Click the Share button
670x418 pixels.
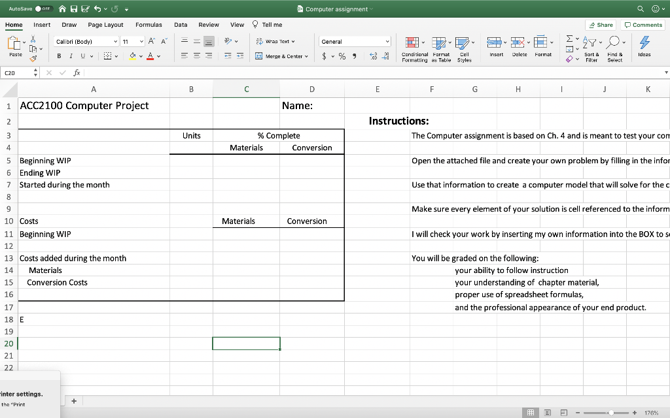click(x=600, y=24)
